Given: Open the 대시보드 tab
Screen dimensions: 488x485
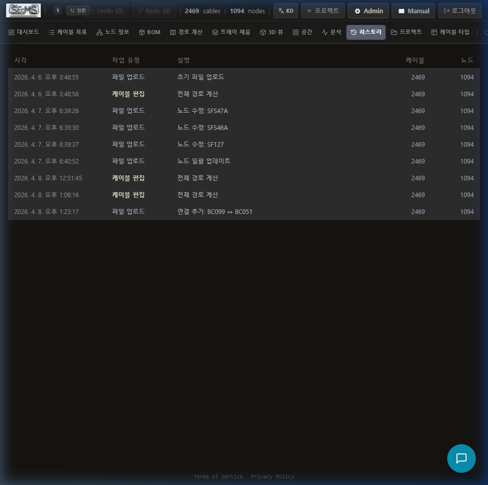Looking at the screenshot, I should (x=23, y=32).
